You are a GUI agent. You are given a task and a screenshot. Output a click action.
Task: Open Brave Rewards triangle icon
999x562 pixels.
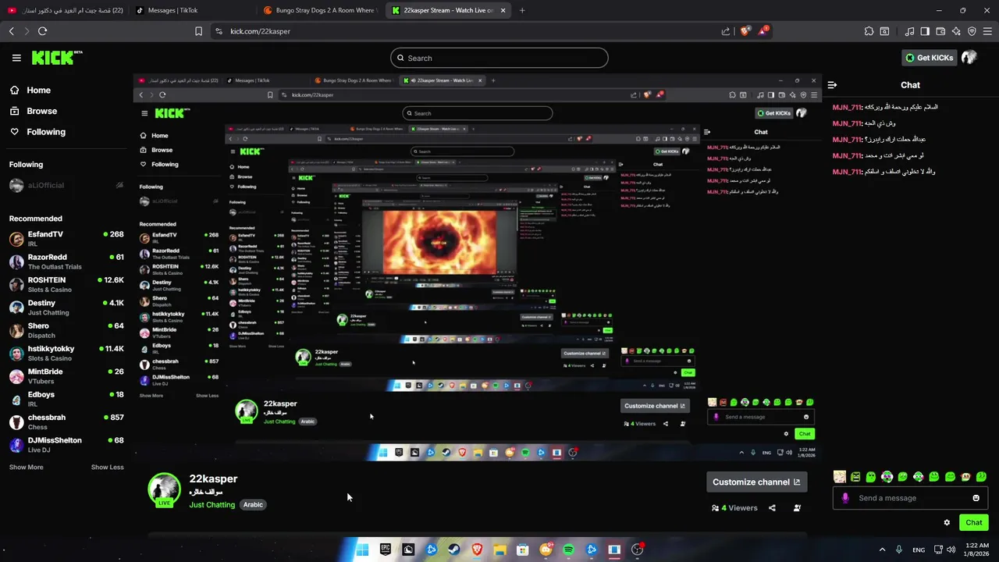point(764,31)
